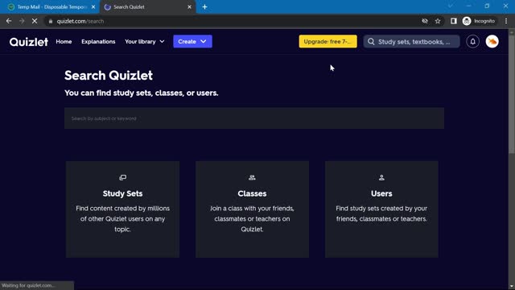Click the Quizlet logo

click(x=29, y=42)
